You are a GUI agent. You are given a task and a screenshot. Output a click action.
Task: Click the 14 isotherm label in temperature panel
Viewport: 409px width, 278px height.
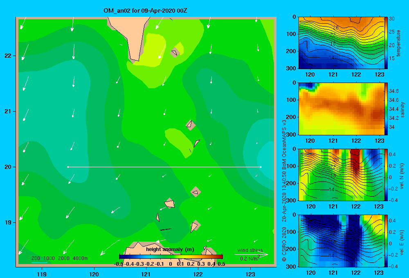(x=332, y=57)
